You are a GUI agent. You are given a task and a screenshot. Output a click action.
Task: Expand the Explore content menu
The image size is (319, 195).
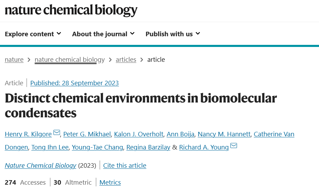33,34
